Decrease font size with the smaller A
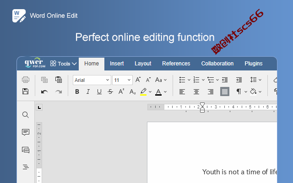The height and width of the screenshot is (183, 293). click(148, 80)
